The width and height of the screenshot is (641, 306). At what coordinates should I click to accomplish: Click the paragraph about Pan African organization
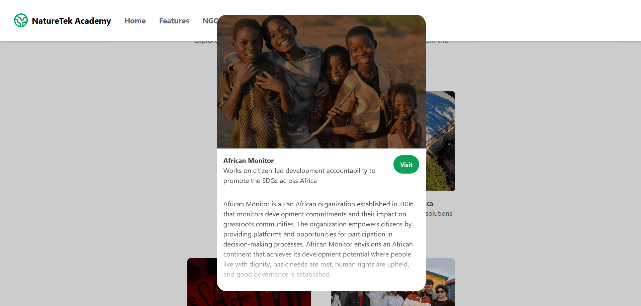[318, 234]
